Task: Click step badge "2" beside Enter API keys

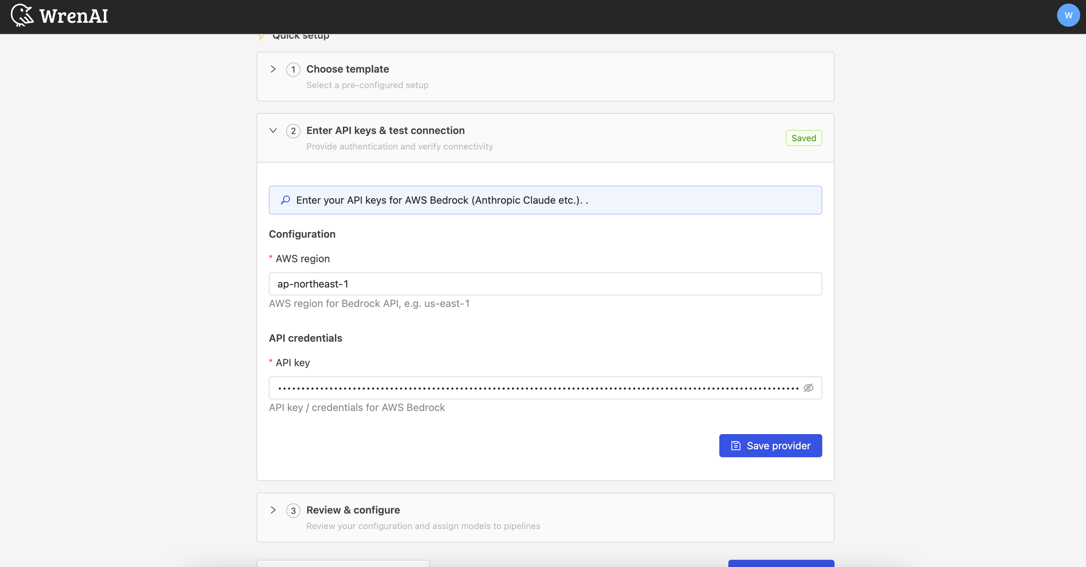Action: [x=293, y=131]
